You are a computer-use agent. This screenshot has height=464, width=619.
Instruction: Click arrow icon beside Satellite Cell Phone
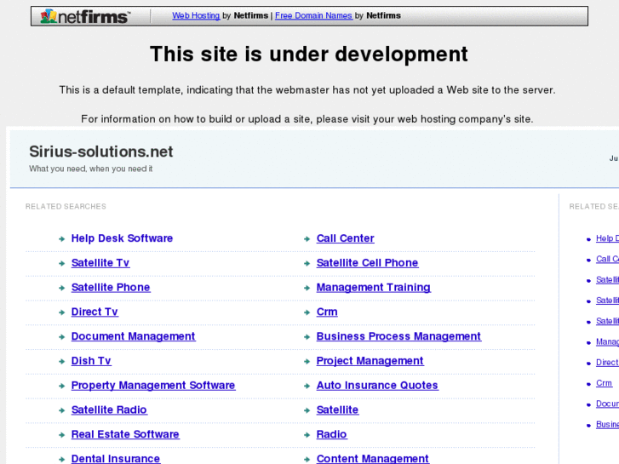307,263
